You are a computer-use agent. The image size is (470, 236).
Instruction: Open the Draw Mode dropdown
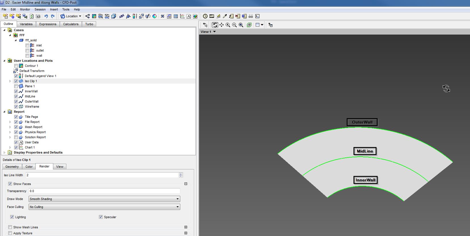(104, 199)
